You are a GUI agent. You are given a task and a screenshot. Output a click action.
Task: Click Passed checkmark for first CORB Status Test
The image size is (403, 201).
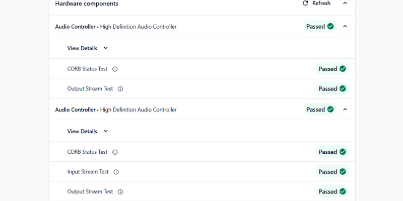click(x=343, y=69)
